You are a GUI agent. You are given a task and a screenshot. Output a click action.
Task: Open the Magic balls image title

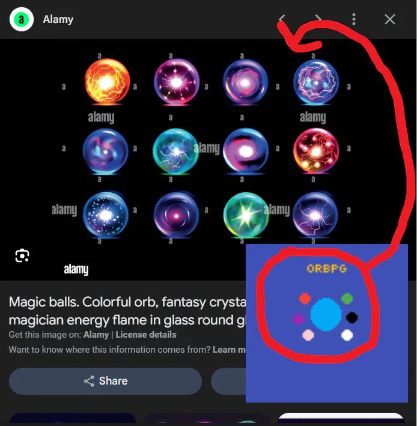[x=127, y=311]
